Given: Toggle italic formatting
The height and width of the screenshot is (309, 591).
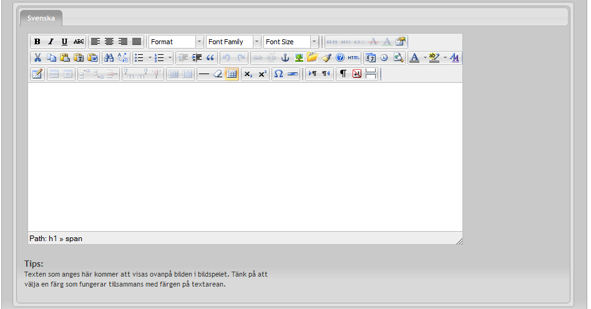Looking at the screenshot, I should click(51, 42).
